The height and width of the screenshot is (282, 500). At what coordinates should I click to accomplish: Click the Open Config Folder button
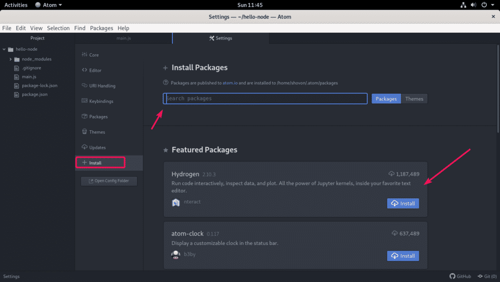tap(109, 181)
